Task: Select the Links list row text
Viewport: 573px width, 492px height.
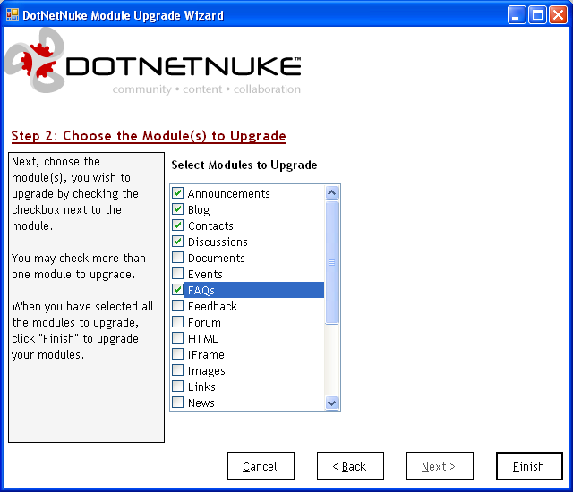Action: click(x=201, y=386)
